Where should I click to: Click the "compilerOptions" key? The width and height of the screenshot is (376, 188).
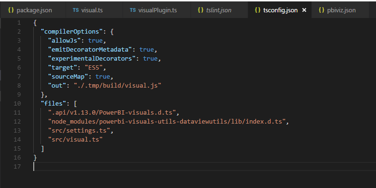[72, 32]
